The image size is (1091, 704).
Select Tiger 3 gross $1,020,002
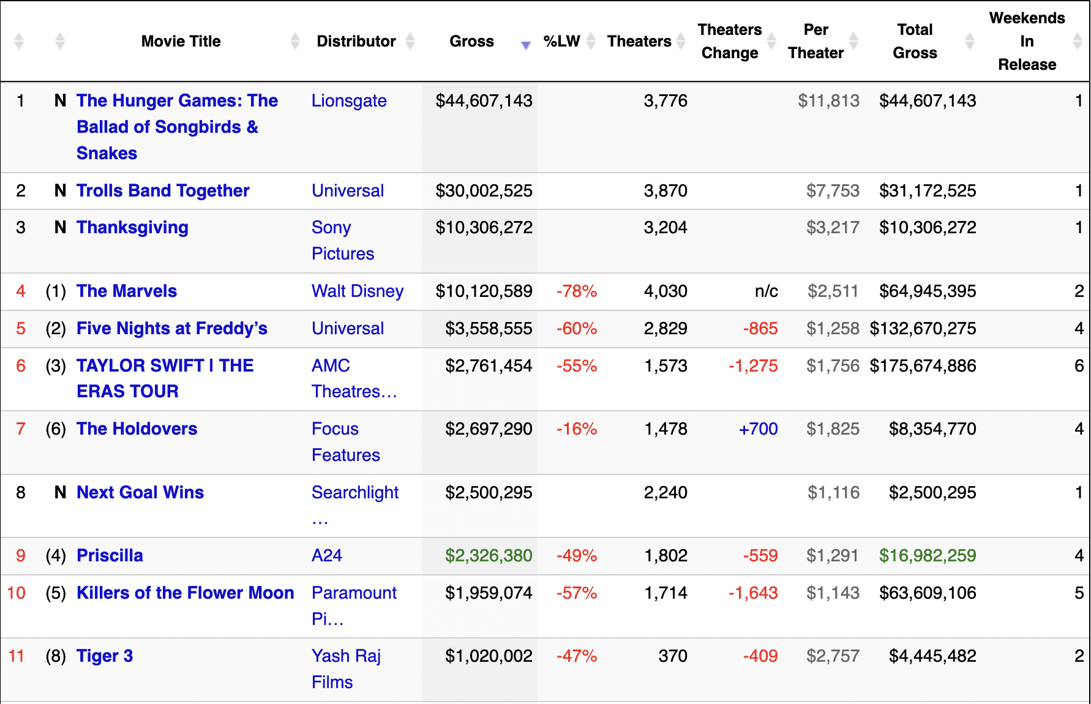[489, 656]
